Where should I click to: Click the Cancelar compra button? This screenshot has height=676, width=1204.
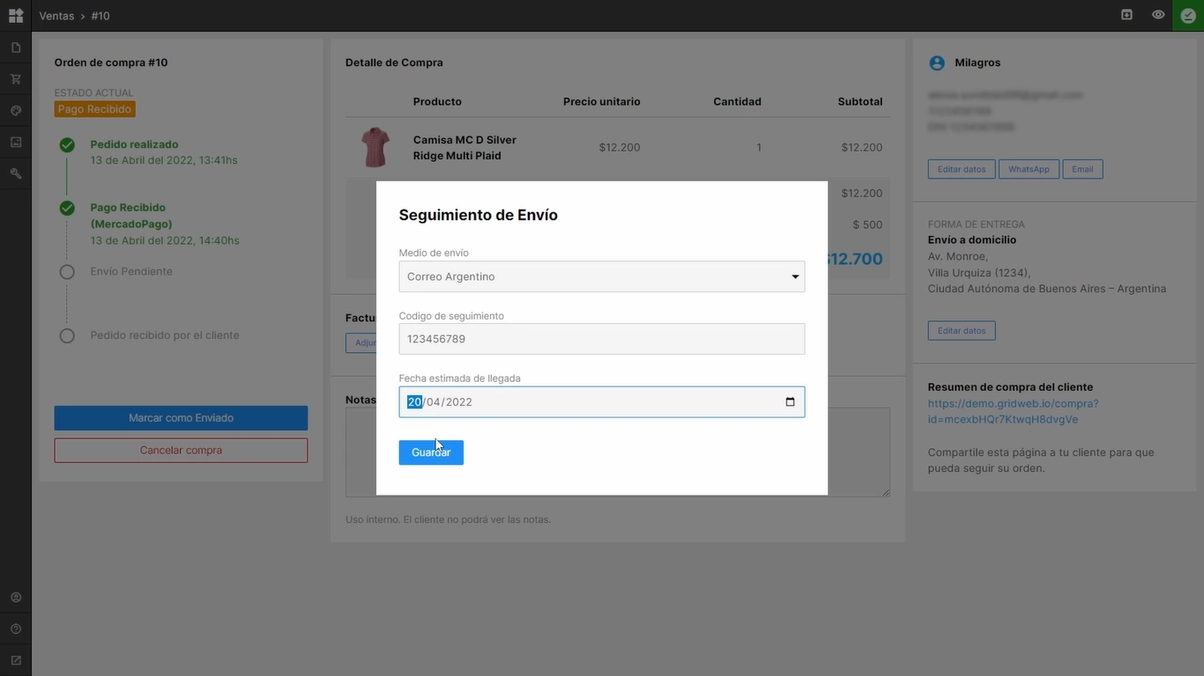point(181,451)
